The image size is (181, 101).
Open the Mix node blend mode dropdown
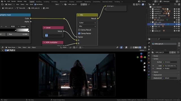click(87, 26)
